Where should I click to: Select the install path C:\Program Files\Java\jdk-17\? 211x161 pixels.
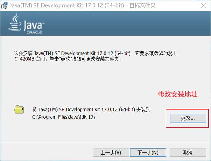coord(64,117)
